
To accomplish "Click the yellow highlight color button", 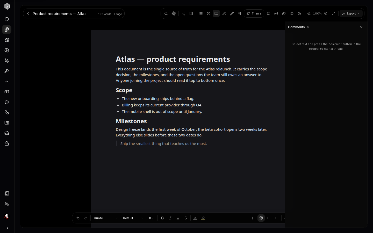I will (203, 218).
